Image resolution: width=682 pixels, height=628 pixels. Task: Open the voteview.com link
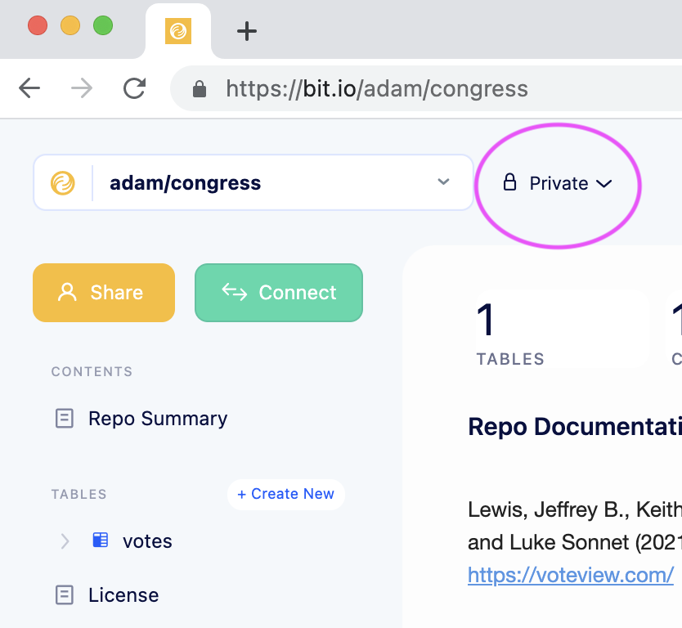click(571, 575)
